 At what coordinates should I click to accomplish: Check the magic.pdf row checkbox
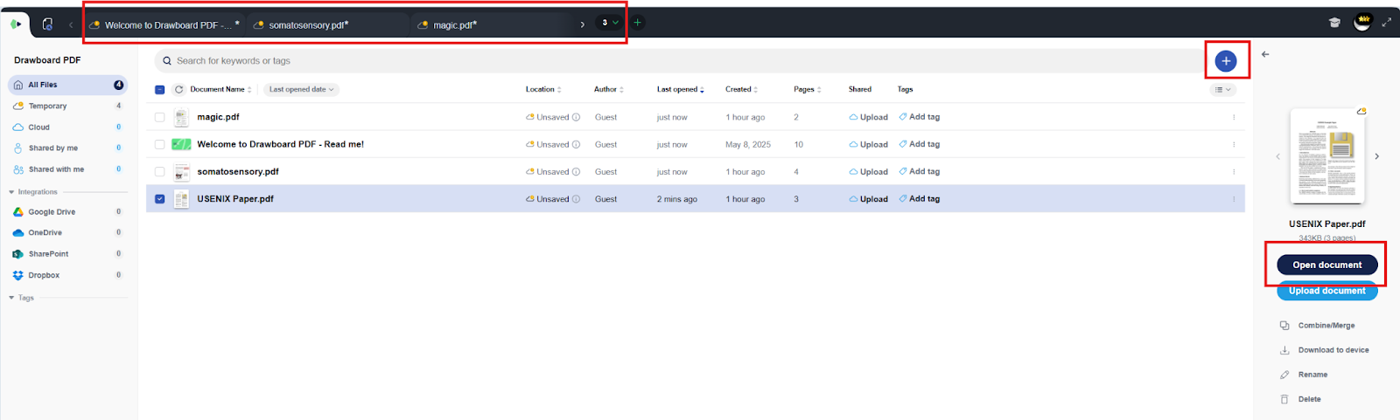click(x=159, y=117)
